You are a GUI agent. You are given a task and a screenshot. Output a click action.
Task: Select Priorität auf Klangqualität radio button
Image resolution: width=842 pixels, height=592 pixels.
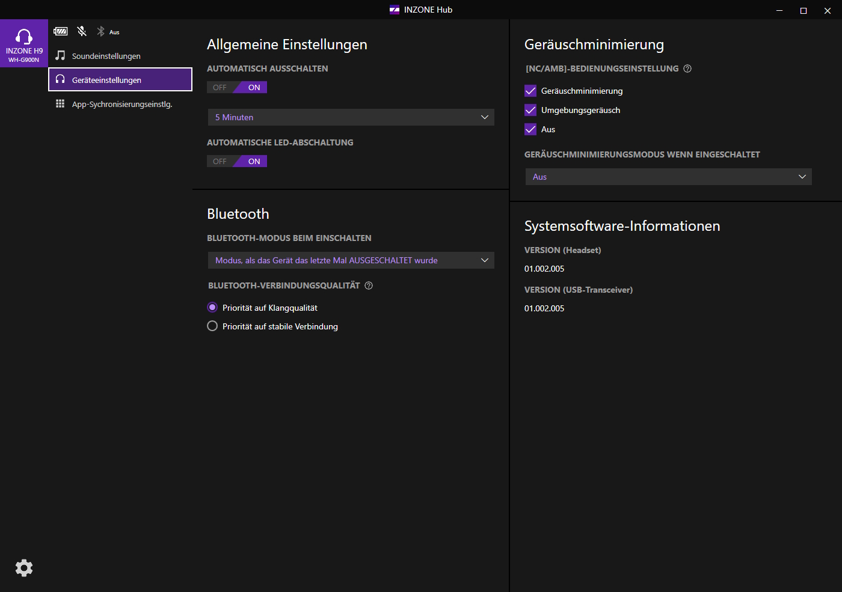tap(212, 308)
